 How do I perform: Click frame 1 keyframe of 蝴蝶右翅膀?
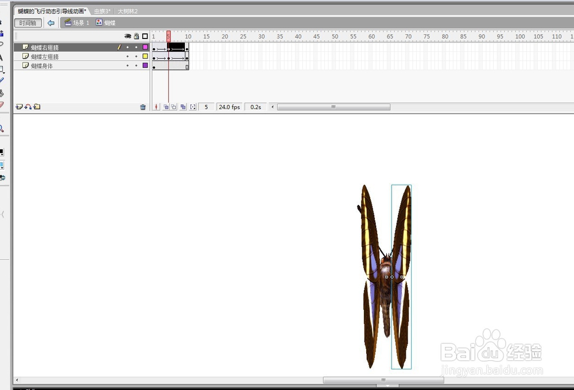pyautogui.click(x=154, y=48)
